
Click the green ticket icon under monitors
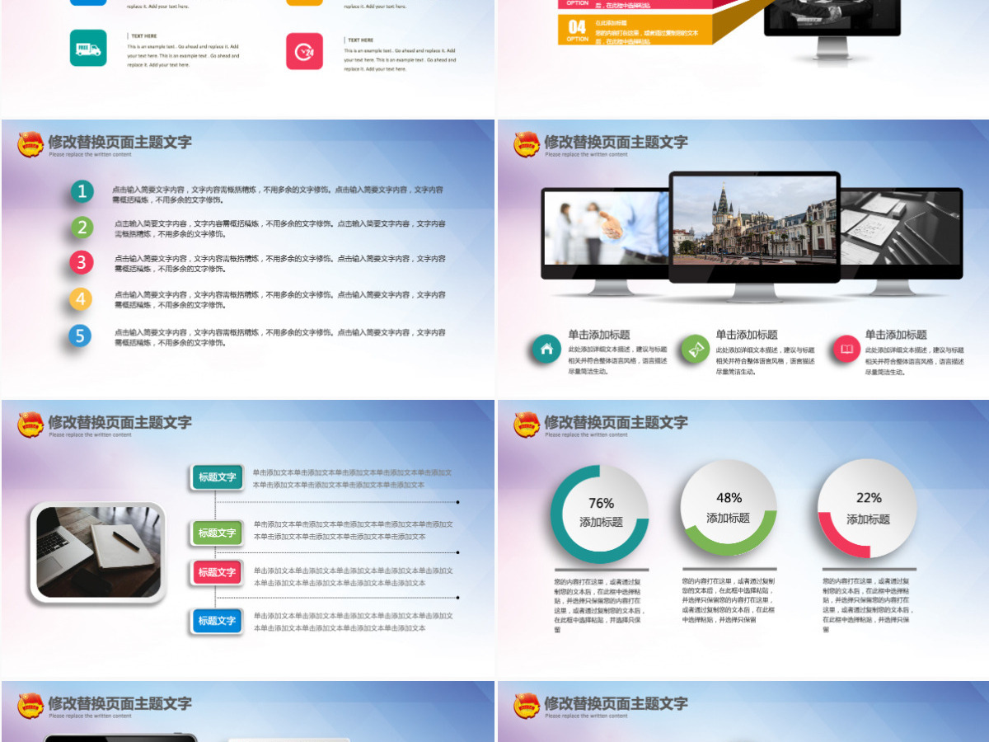[696, 350]
